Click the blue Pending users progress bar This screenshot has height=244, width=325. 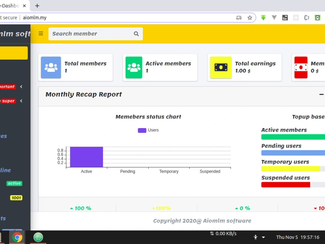click(x=293, y=153)
